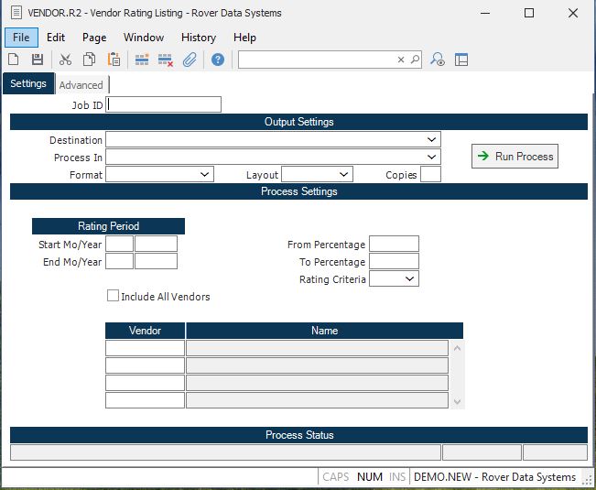The height and width of the screenshot is (490, 596).
Task: Click the Job ID input field
Action: (164, 105)
